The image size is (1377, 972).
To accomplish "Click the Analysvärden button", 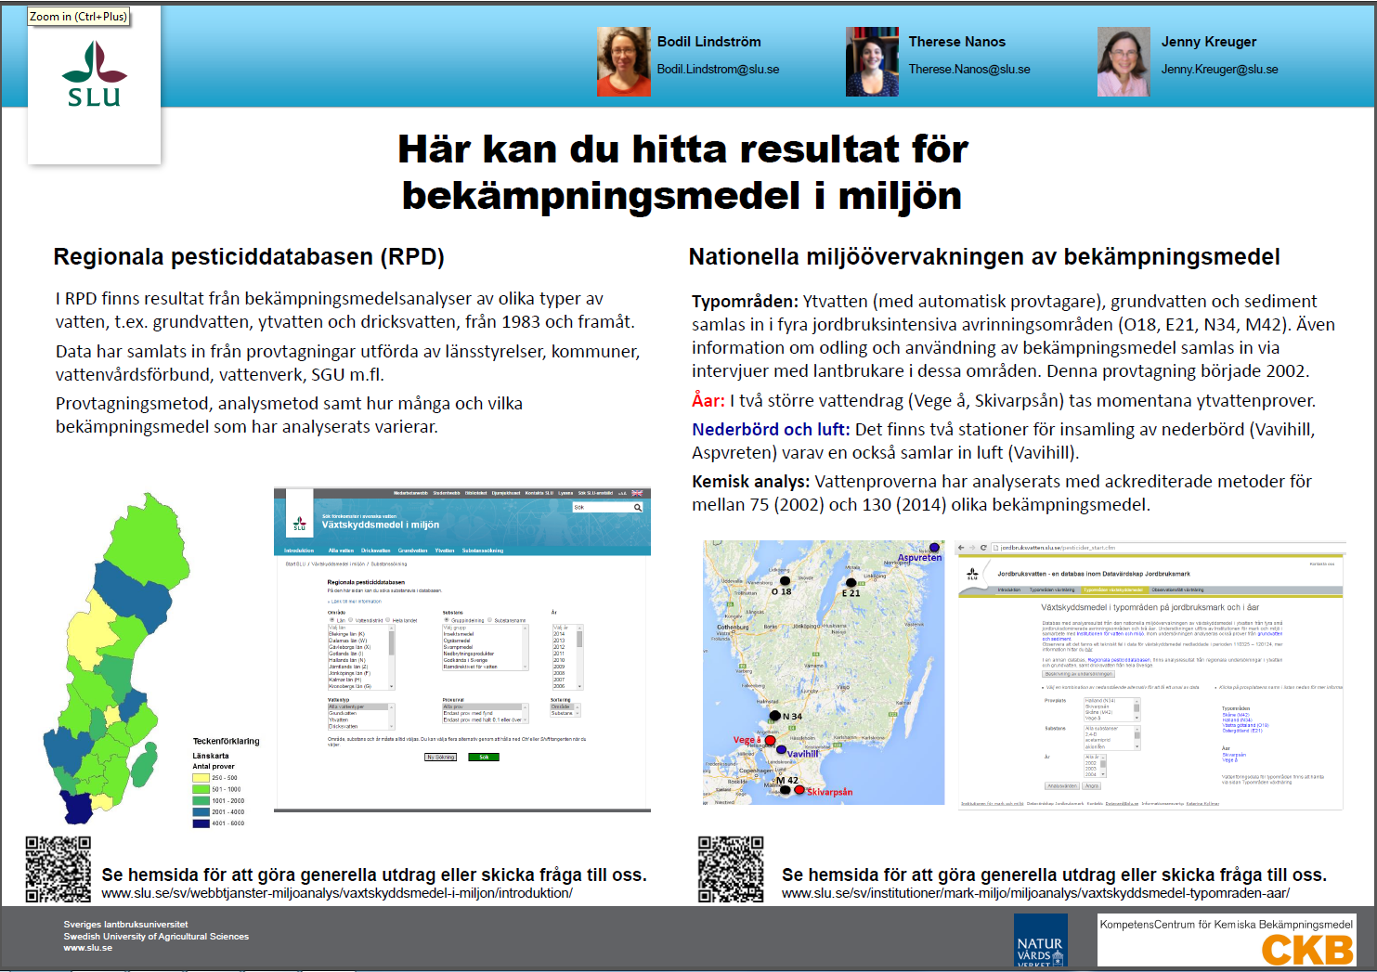I will (1062, 786).
